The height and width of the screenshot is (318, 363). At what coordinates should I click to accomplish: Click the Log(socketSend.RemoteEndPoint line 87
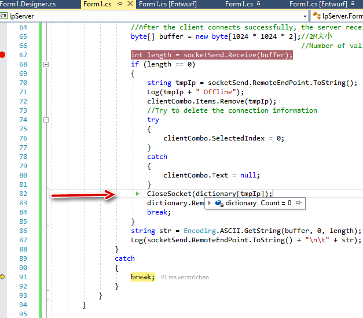click(x=246, y=240)
